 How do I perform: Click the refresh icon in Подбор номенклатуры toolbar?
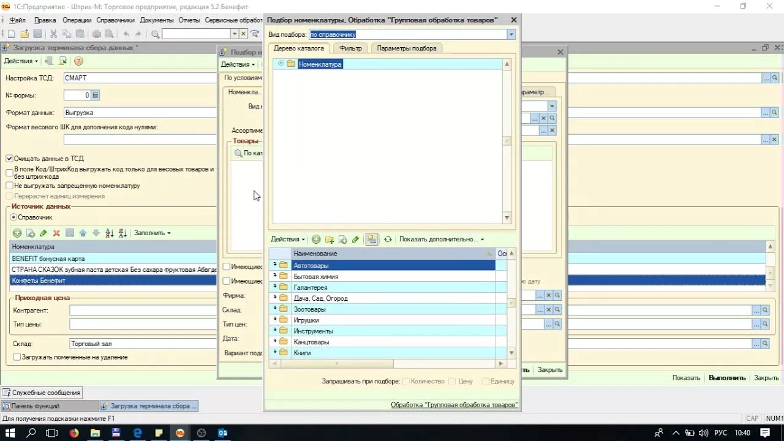pos(388,239)
